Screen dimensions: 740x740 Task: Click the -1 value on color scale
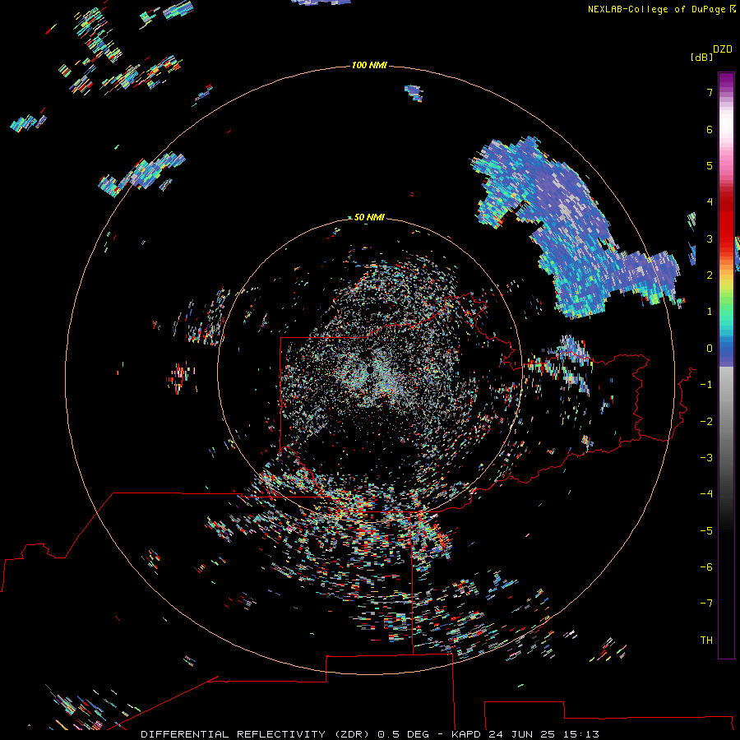(706, 385)
